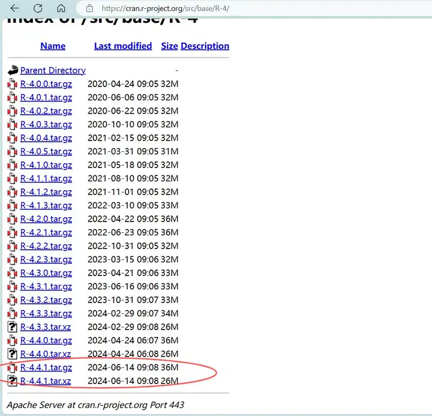Click the archive icon beside R-4.4.0.tar.gz

[12, 340]
